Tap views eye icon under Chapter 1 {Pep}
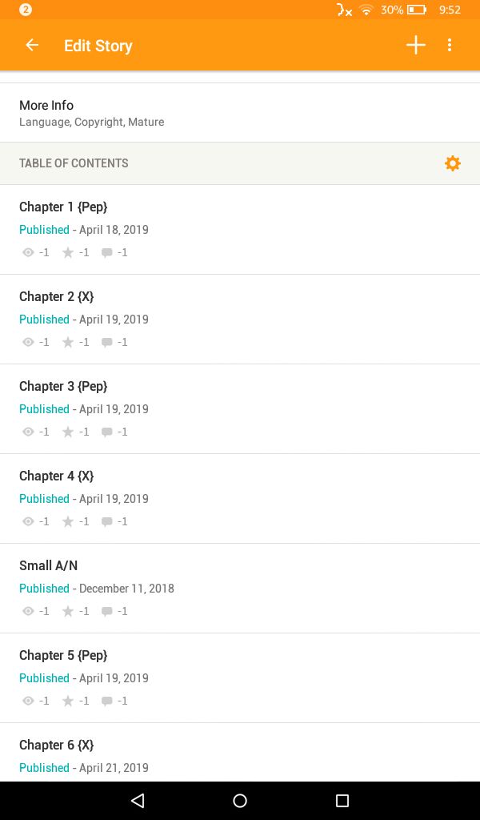The width and height of the screenshot is (480, 820). [28, 252]
